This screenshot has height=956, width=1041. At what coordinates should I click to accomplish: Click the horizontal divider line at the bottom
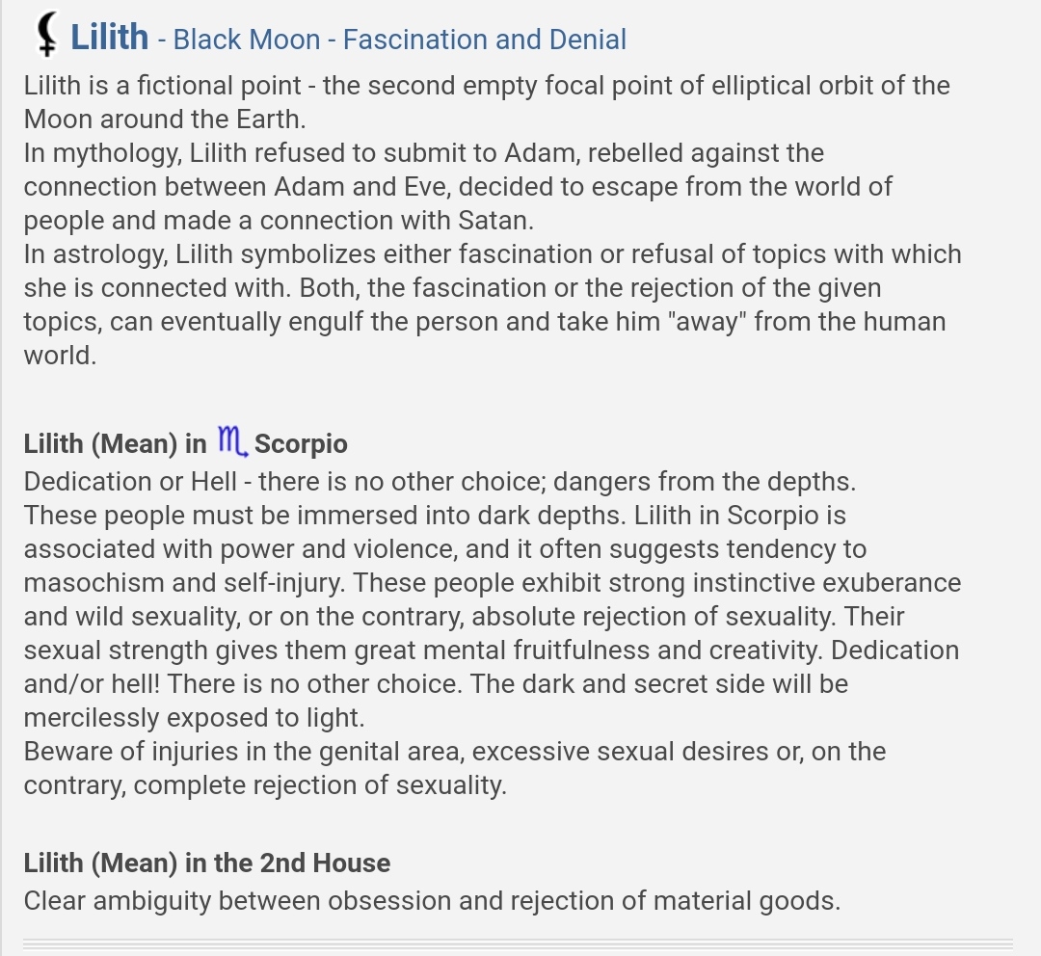(x=518, y=943)
